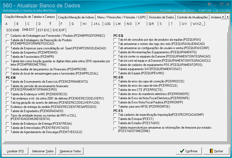Screen dimensions: 232x158
Task: Check Tabela de Funcionários (PCEMPR)
Action: pos(7,57)
